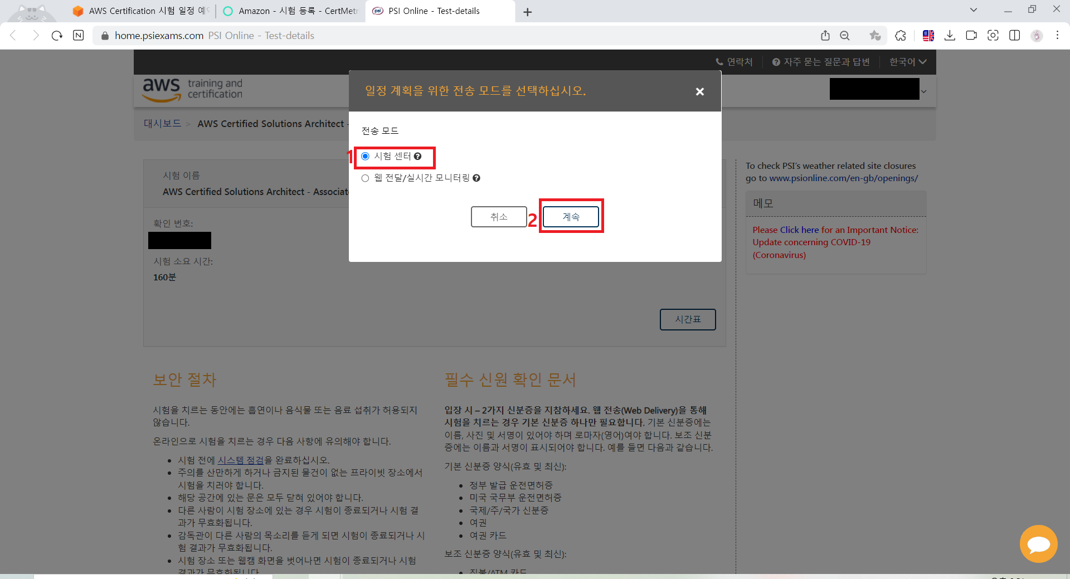Click the Naver N icon beside reload
This screenshot has height=579, width=1070.
point(79,36)
